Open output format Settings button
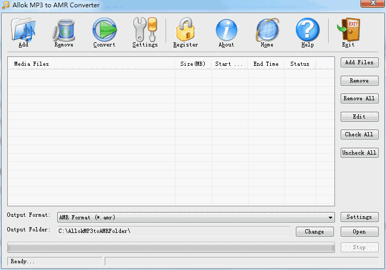Screen dimensions: 386x270 359,217
